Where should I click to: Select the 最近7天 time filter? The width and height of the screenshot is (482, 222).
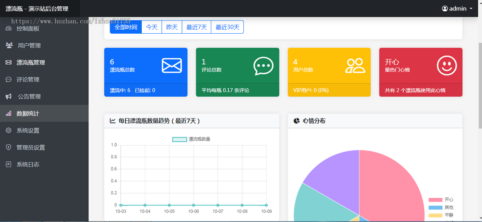point(196,27)
